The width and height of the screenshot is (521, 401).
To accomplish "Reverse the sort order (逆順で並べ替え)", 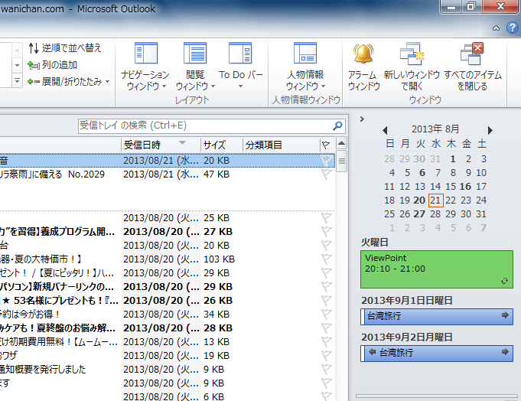I will 64,48.
